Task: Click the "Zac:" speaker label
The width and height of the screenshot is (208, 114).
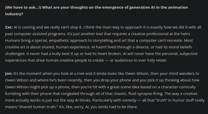Action: 9,27
